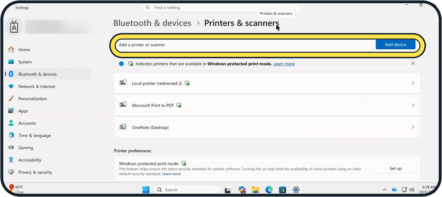442x197 pixels.
Task: Click Set up for Windows protected print mode
Action: [395, 168]
